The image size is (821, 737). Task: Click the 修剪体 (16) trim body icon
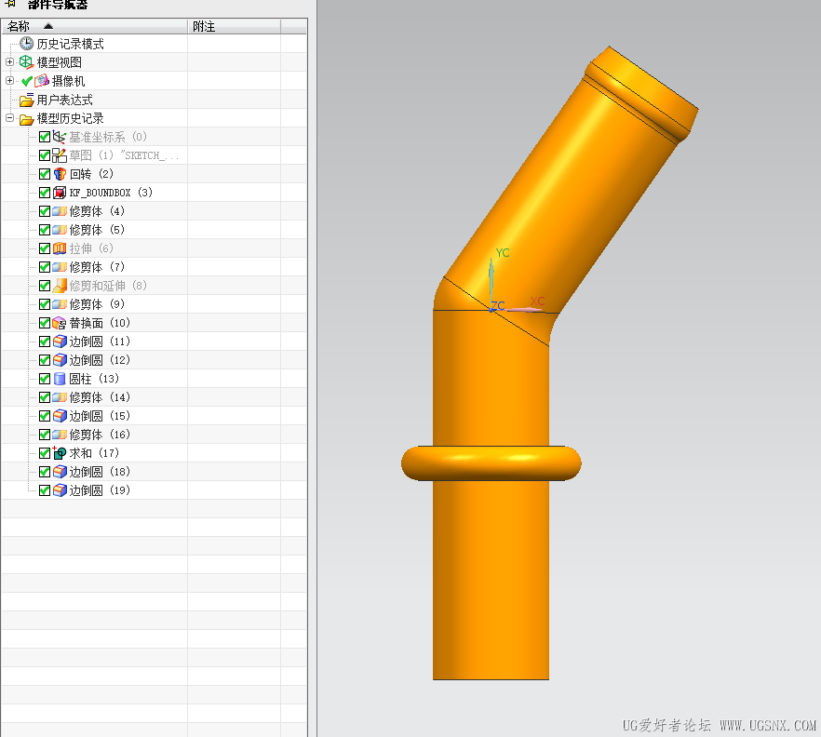(60, 435)
